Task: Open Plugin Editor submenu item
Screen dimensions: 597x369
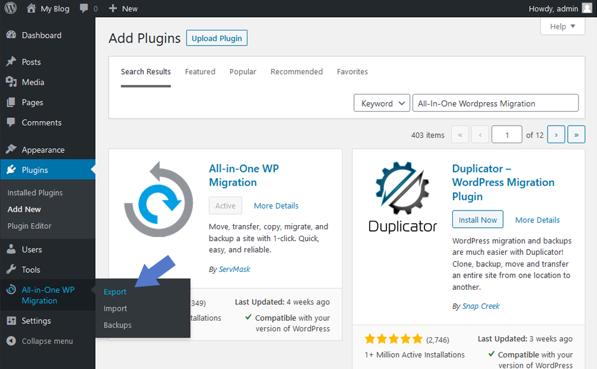Action: tap(29, 226)
